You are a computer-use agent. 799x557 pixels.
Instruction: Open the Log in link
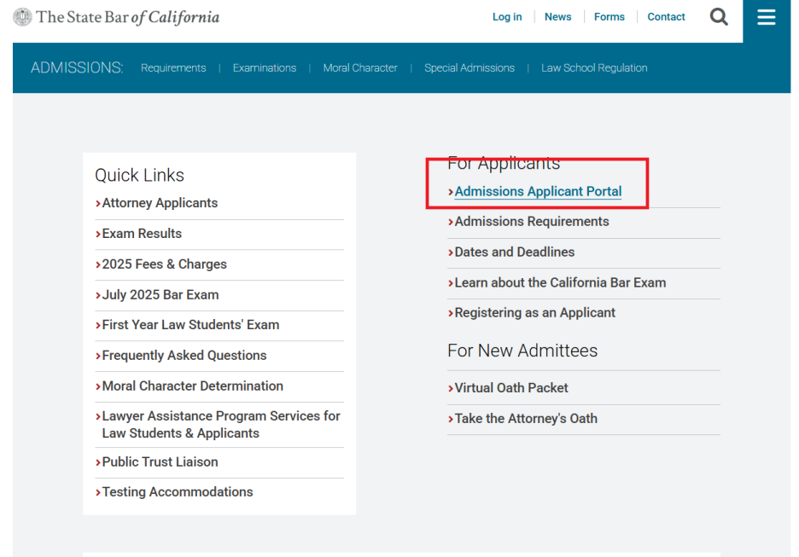click(507, 17)
